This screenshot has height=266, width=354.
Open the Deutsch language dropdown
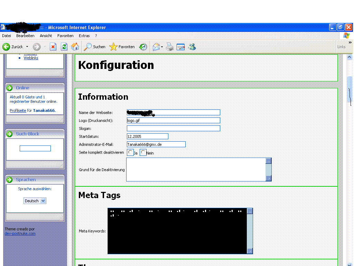pyautogui.click(x=35, y=201)
